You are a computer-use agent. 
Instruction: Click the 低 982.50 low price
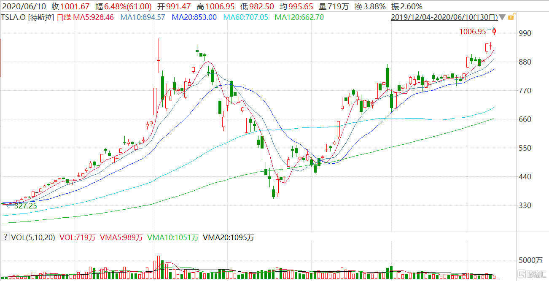pos(257,6)
